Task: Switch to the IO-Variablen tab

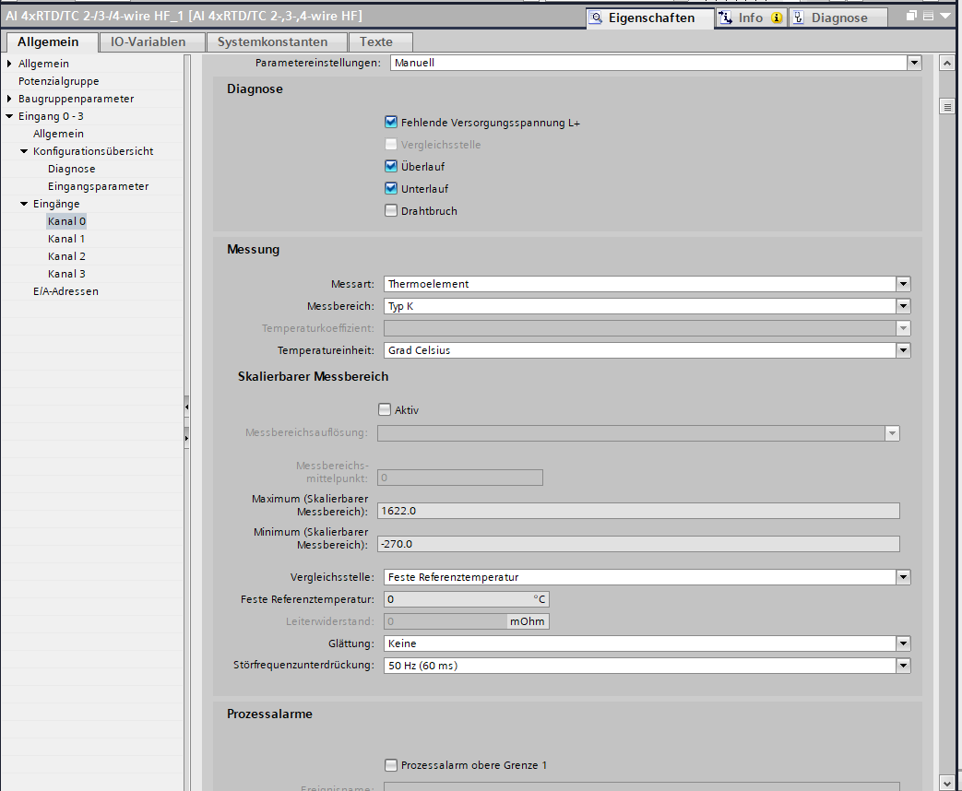Action: pos(148,41)
